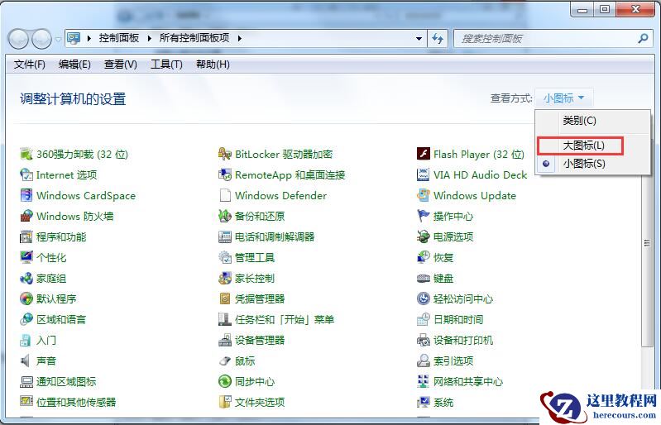Click the 控制面板 breadcrumb segment
Screen dimensions: 661x425
pyautogui.click(x=119, y=38)
